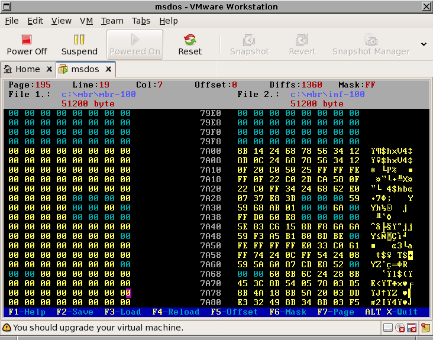Click F5-Offset in the function bar

(x=234, y=312)
